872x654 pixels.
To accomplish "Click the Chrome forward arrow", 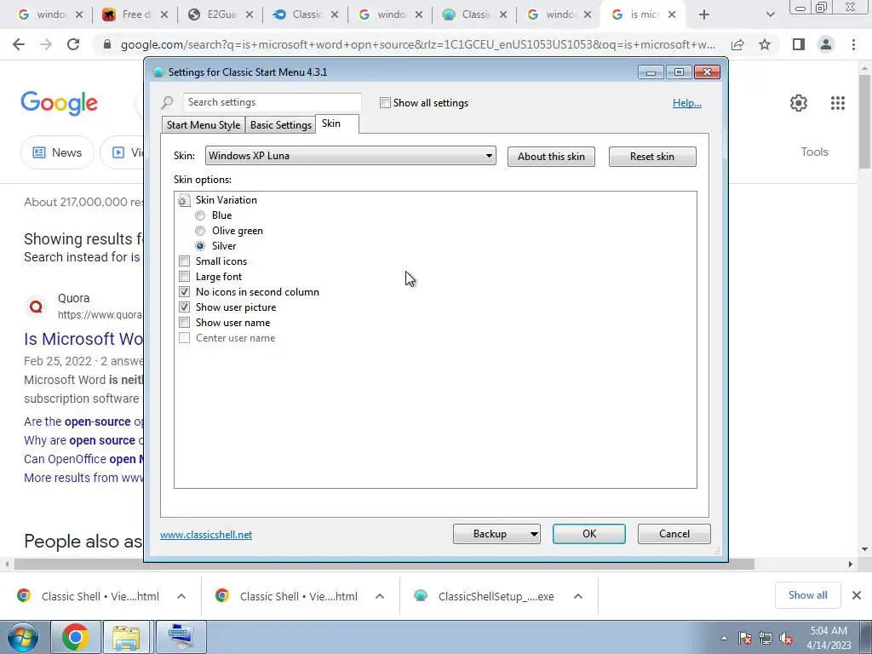I will click(46, 44).
